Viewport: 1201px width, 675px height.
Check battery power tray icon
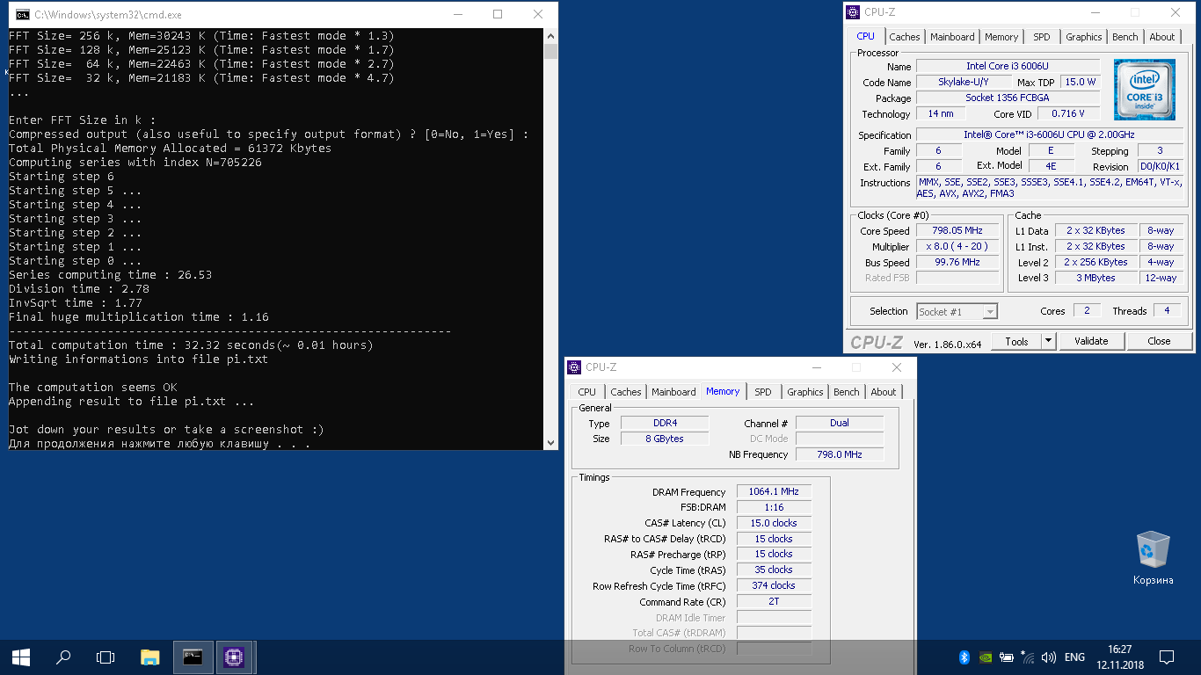(1006, 657)
